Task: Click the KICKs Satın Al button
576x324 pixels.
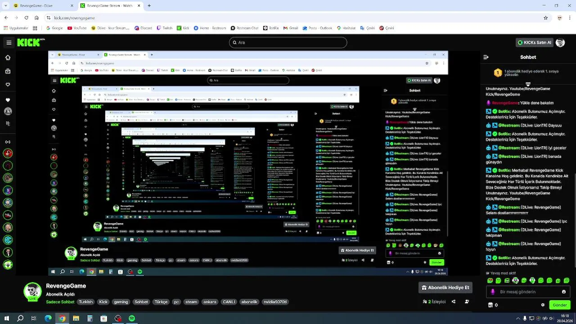Action: coord(534,42)
